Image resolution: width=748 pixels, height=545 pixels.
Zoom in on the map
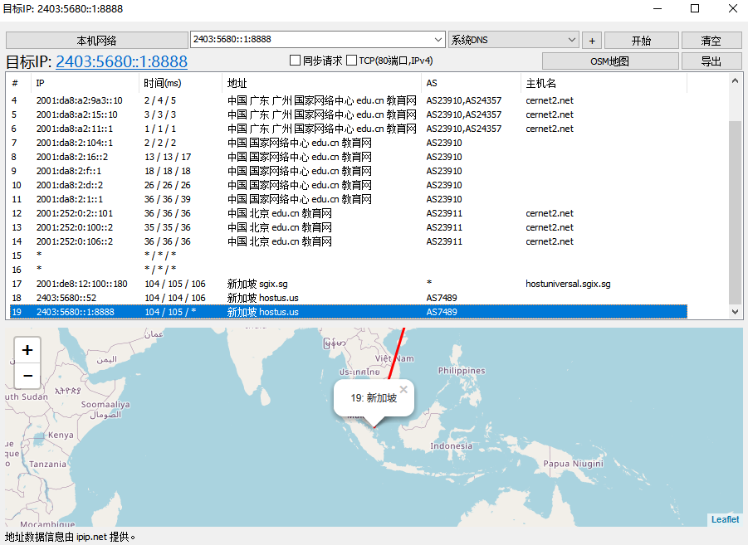click(x=27, y=350)
